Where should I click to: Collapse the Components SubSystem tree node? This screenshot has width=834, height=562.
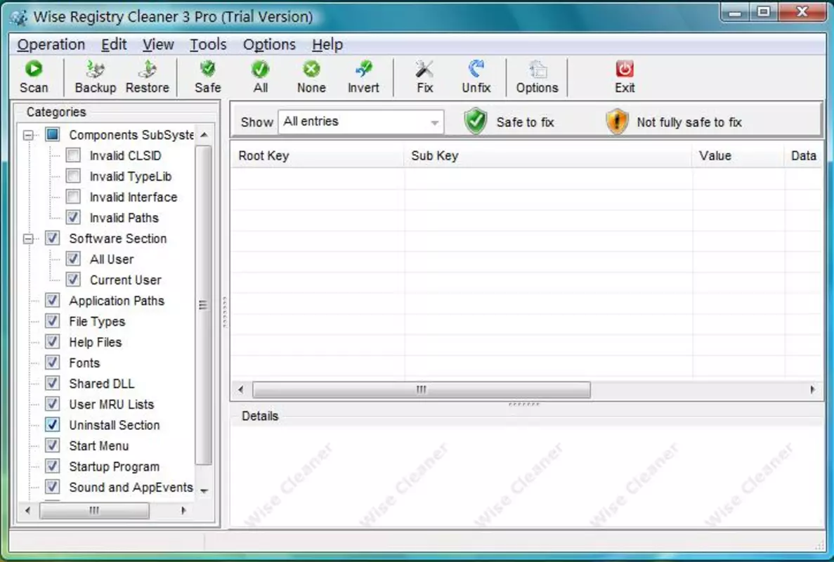coord(28,135)
